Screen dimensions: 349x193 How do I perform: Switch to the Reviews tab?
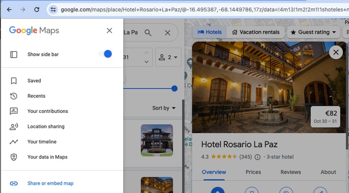tap(291, 172)
